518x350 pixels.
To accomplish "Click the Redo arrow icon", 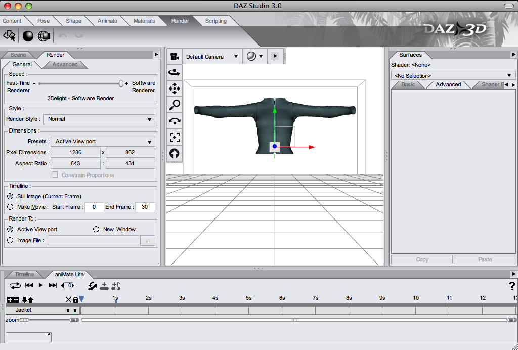I will tap(78, 36).
